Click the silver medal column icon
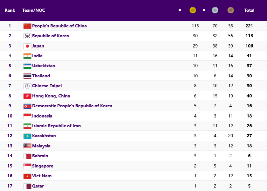The image size is (267, 191). click(x=215, y=10)
